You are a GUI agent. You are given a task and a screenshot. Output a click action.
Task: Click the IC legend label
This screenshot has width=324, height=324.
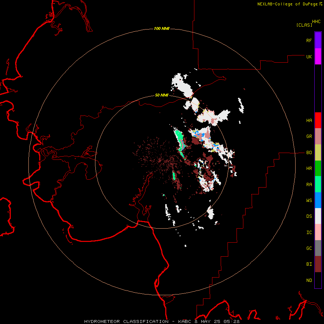point(309,233)
